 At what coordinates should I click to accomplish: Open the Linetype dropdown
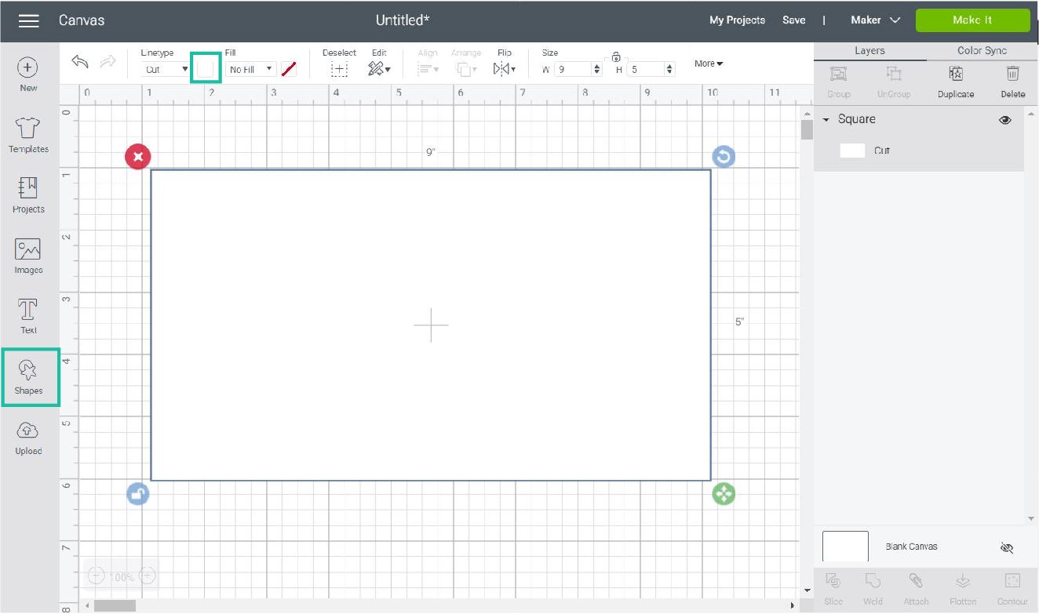coord(166,69)
